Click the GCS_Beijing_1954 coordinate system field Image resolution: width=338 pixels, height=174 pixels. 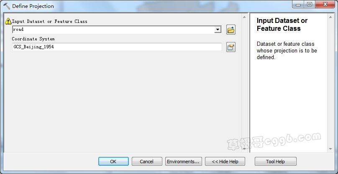tap(117, 47)
